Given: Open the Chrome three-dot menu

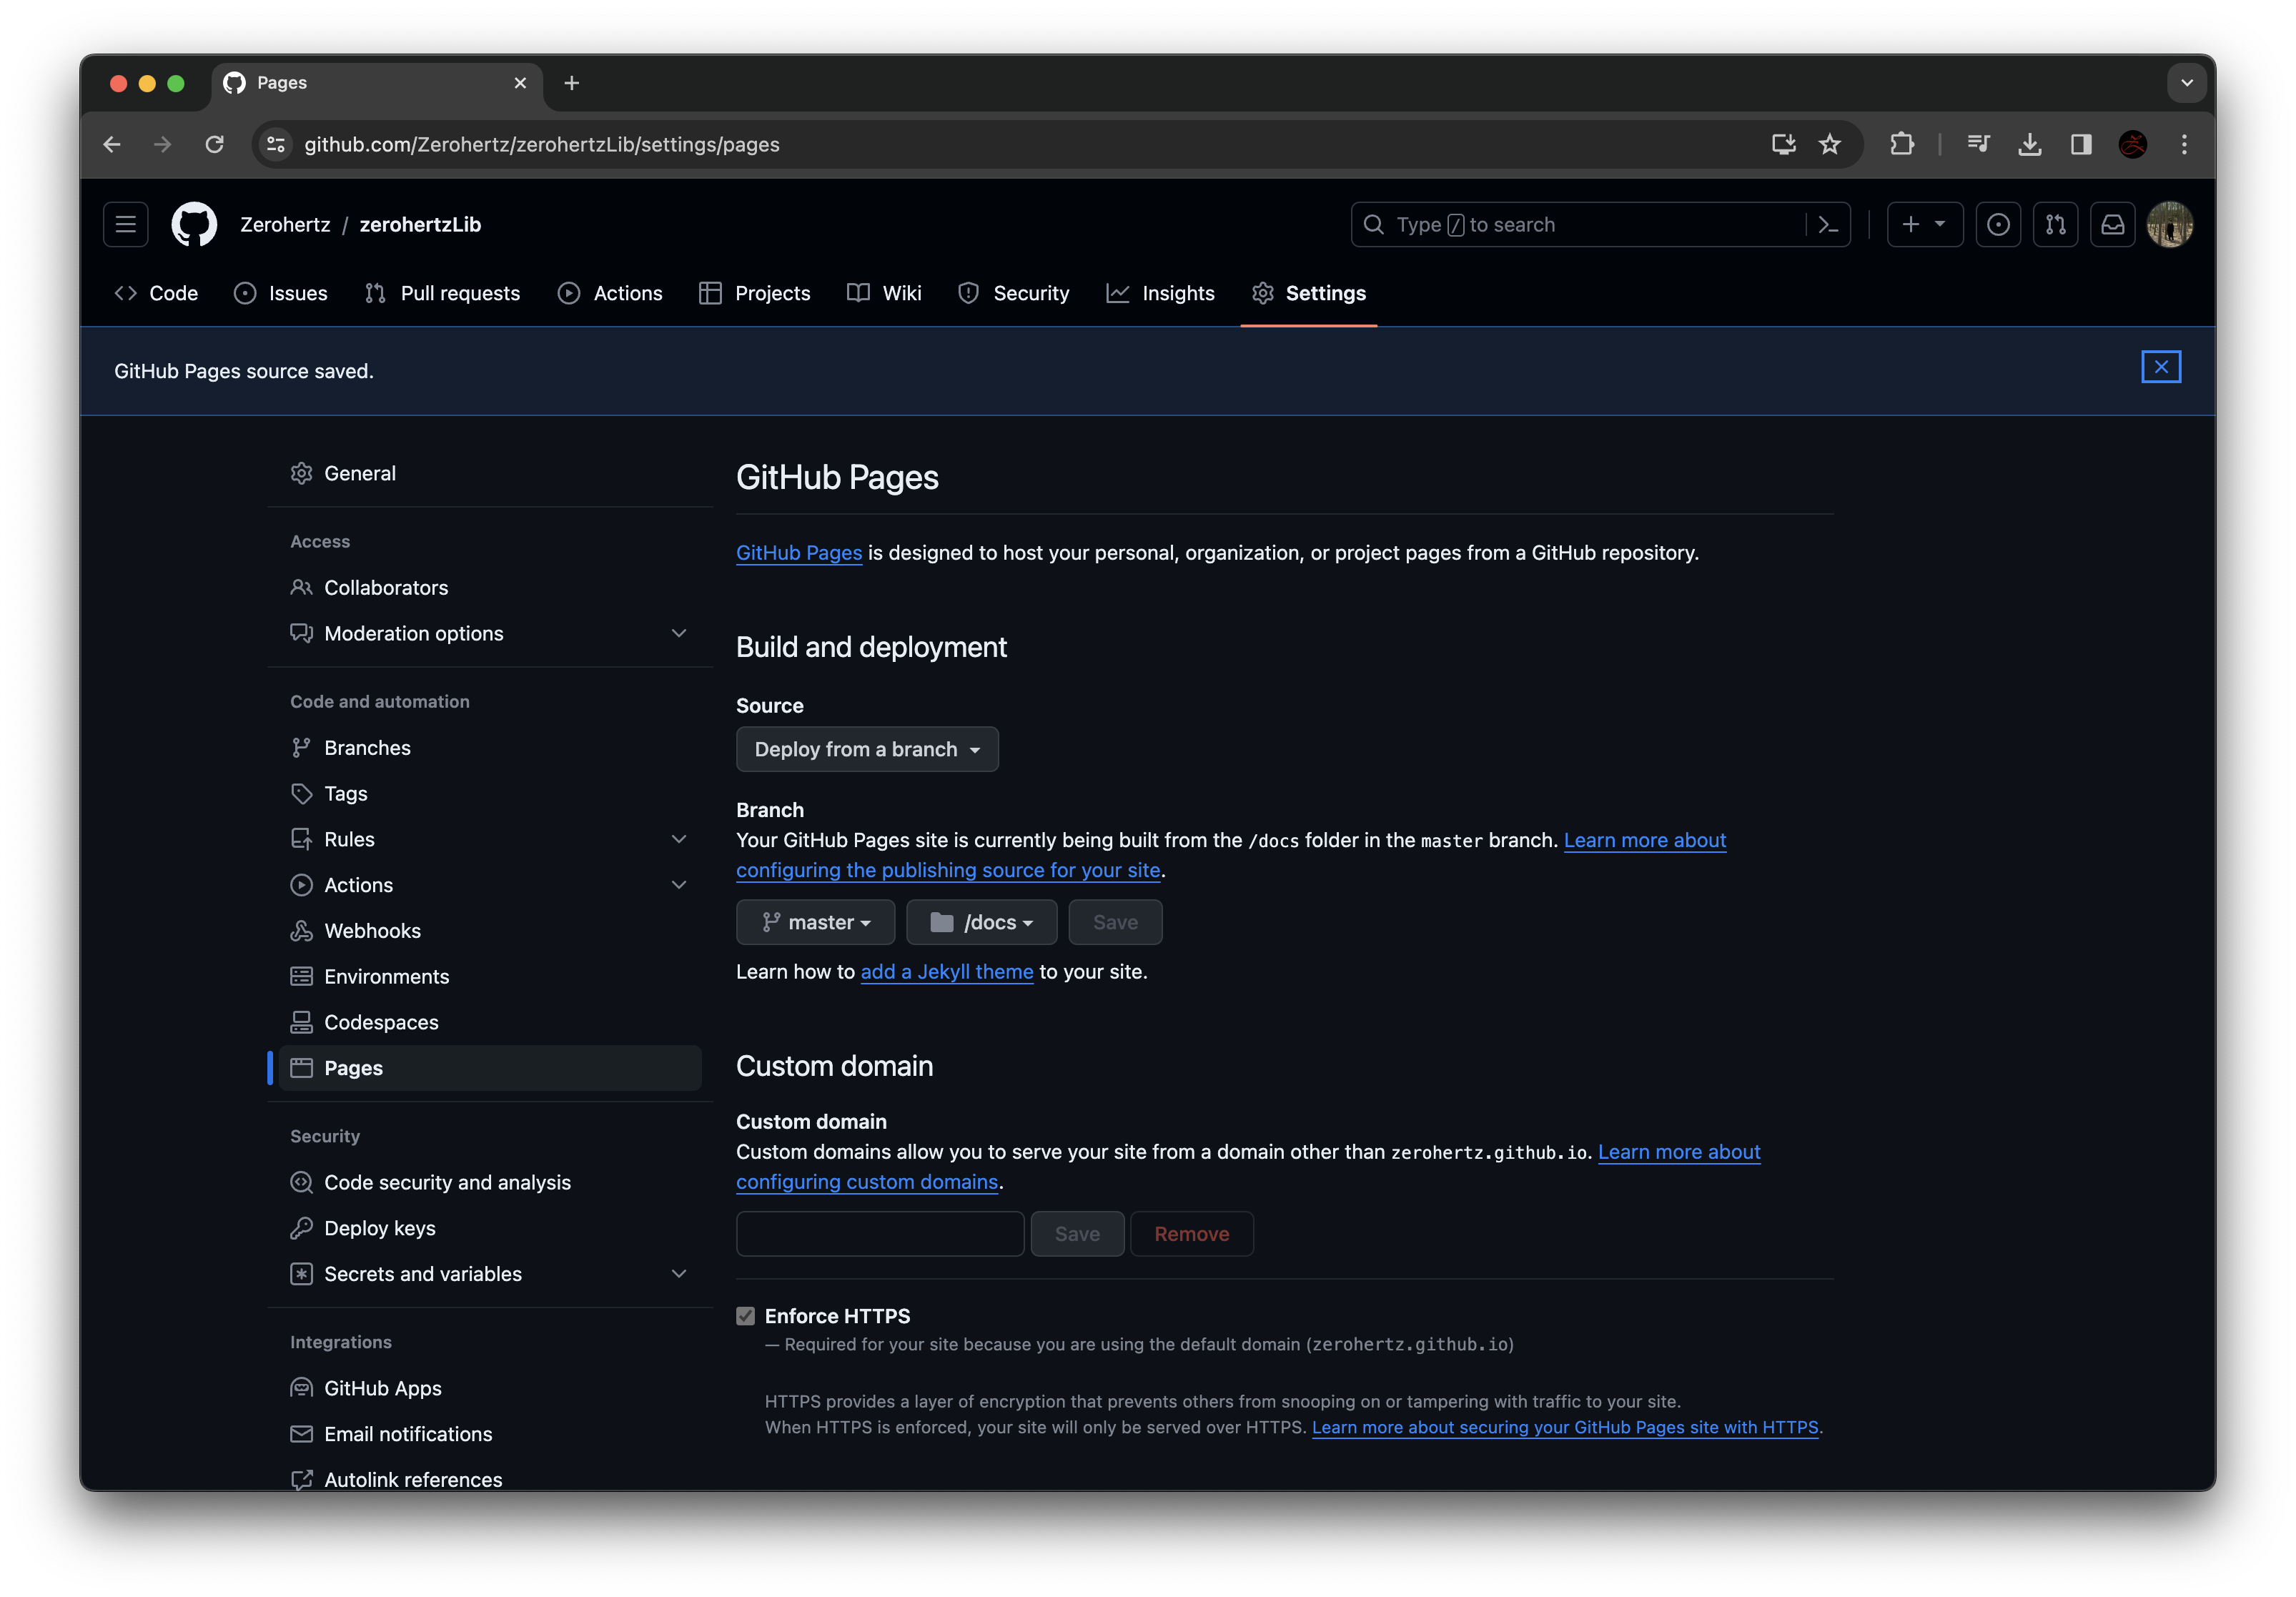Looking at the screenshot, I should (x=2184, y=145).
